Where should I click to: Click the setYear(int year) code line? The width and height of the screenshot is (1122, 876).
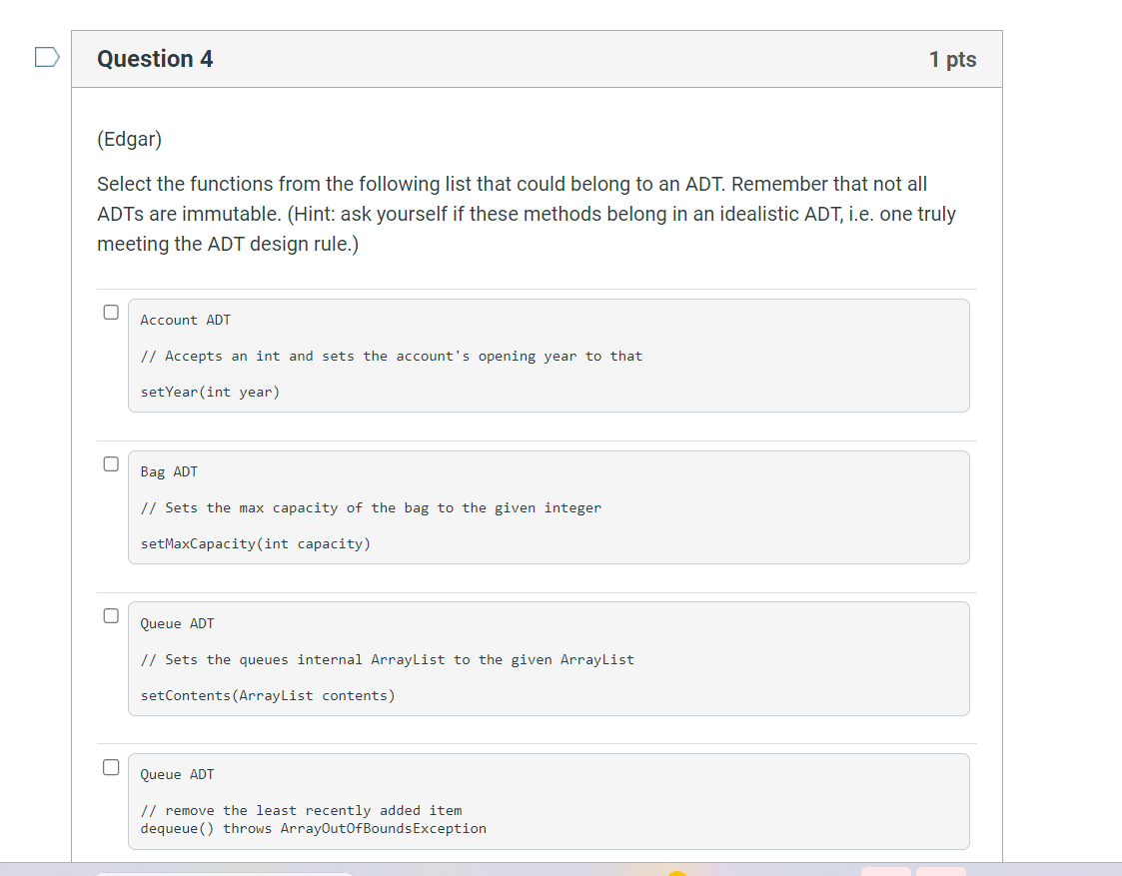[211, 392]
